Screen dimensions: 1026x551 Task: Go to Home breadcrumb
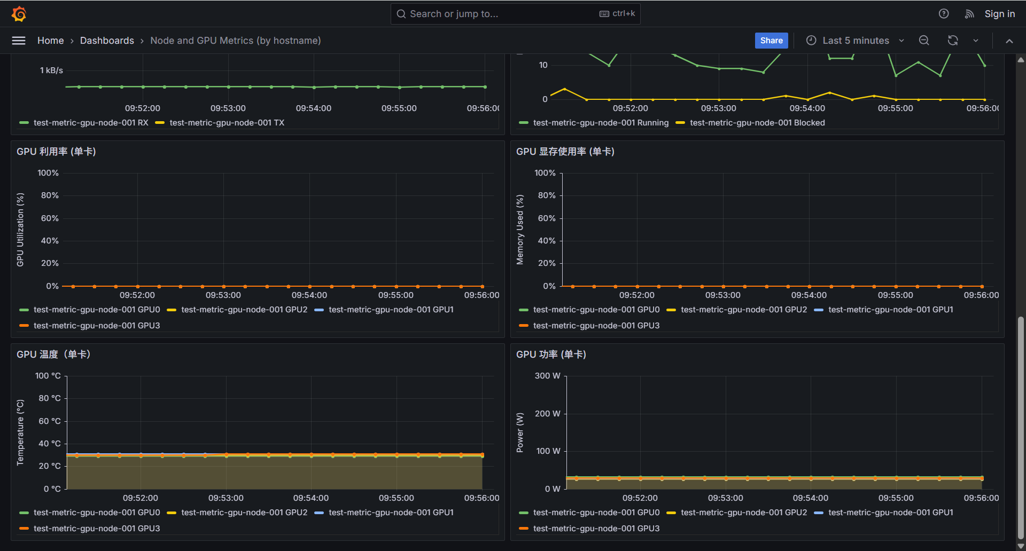pyautogui.click(x=50, y=41)
